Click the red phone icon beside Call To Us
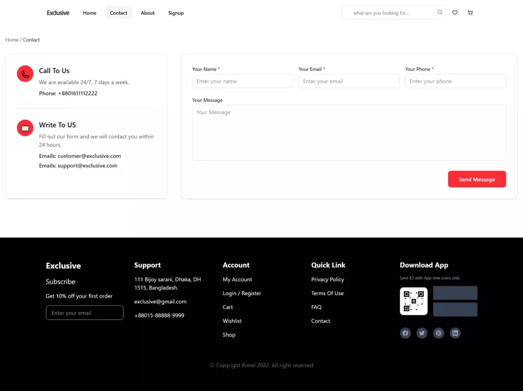523x391 pixels. point(25,73)
